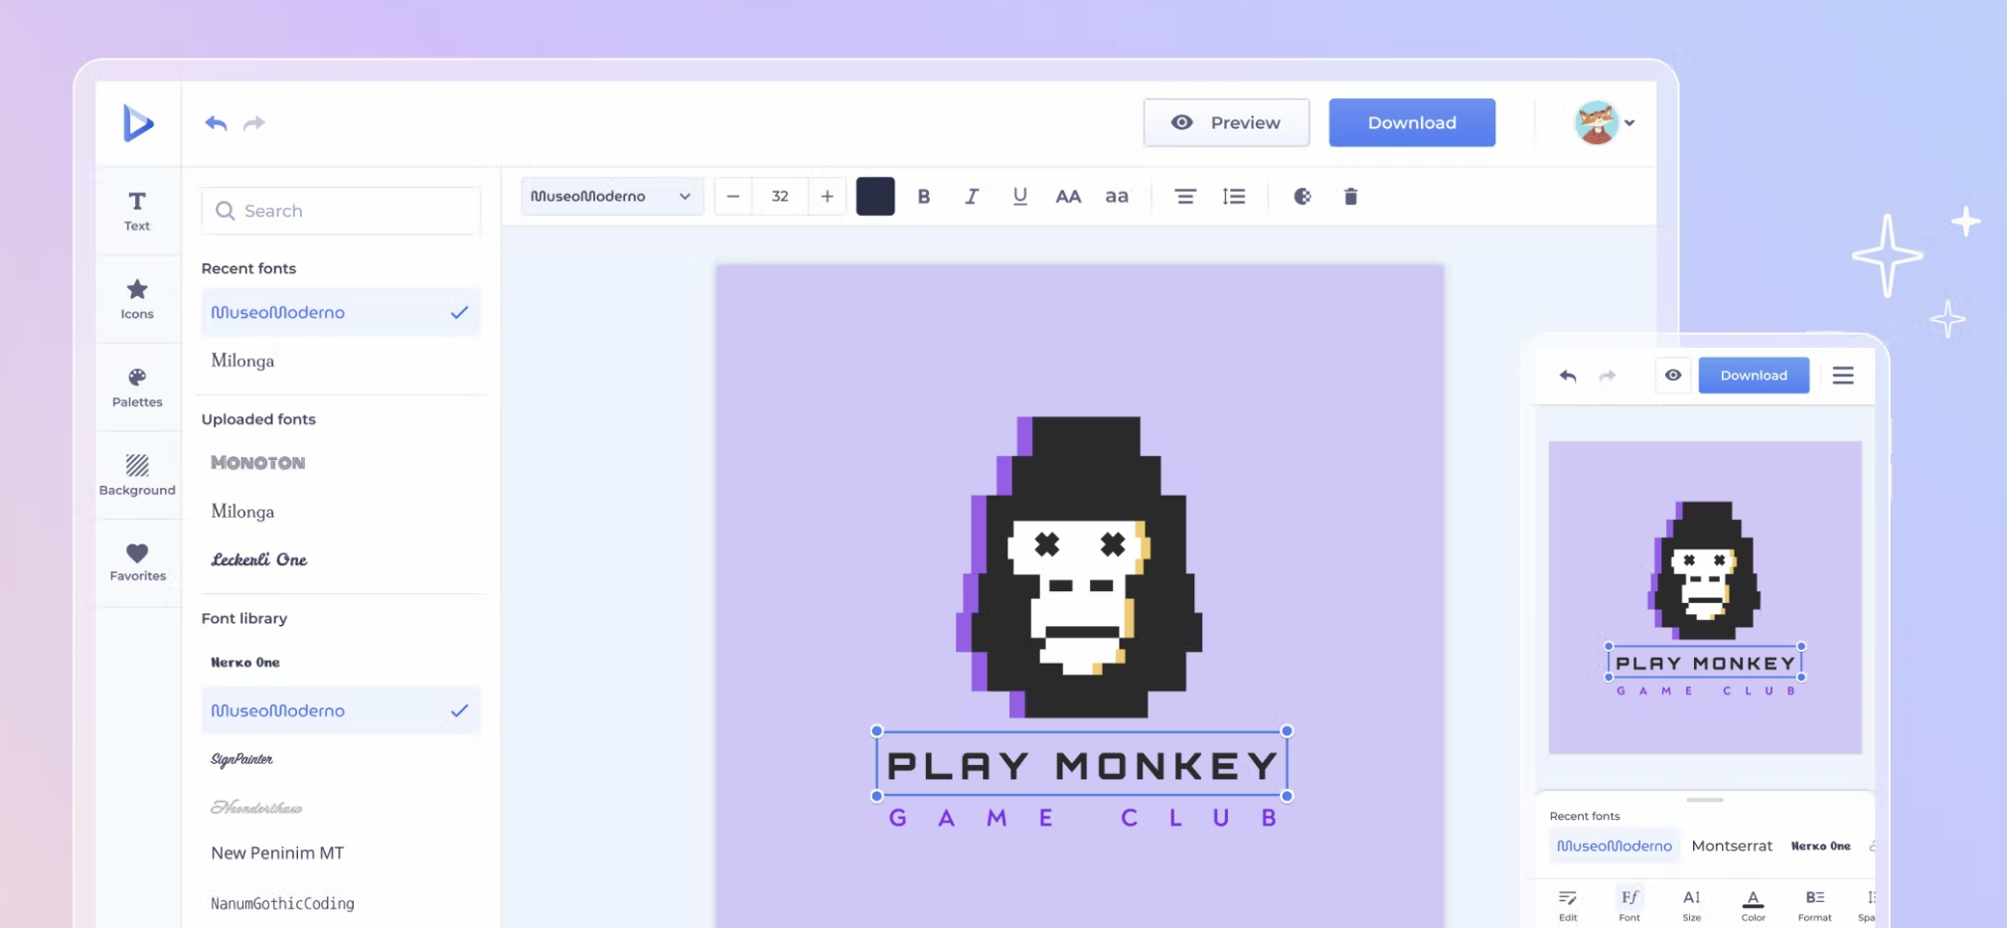Select MuseoModerno in Font library
The width and height of the screenshot is (2007, 928).
341,710
